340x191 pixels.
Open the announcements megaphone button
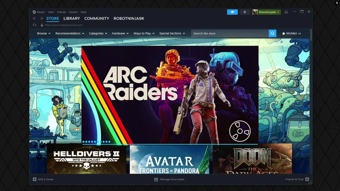(232, 12)
